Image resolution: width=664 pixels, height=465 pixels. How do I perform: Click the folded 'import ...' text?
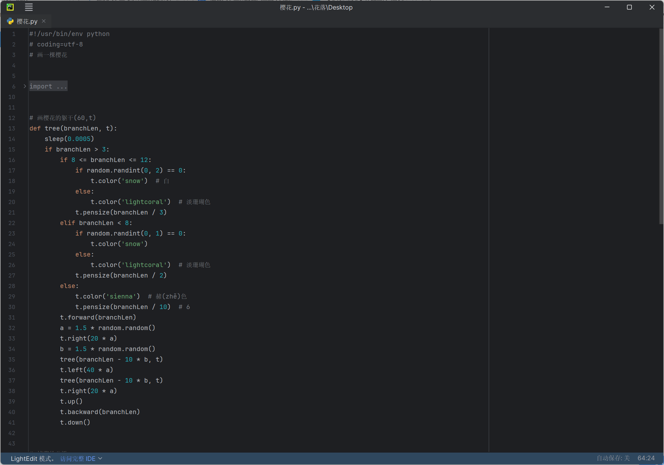[x=48, y=86]
